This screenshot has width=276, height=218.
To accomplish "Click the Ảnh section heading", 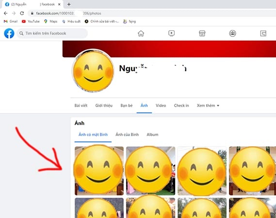I will click(80, 123).
